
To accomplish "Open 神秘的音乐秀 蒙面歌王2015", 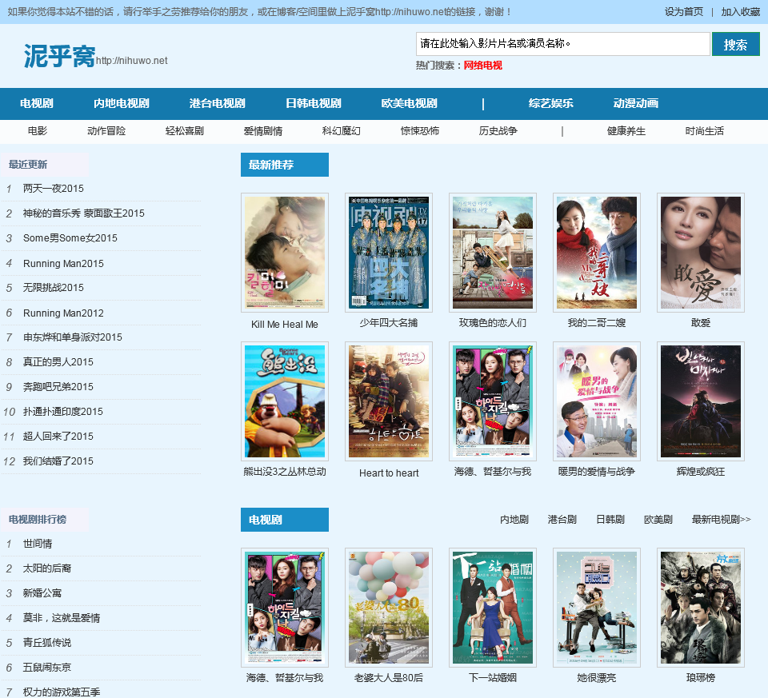I will (x=84, y=213).
